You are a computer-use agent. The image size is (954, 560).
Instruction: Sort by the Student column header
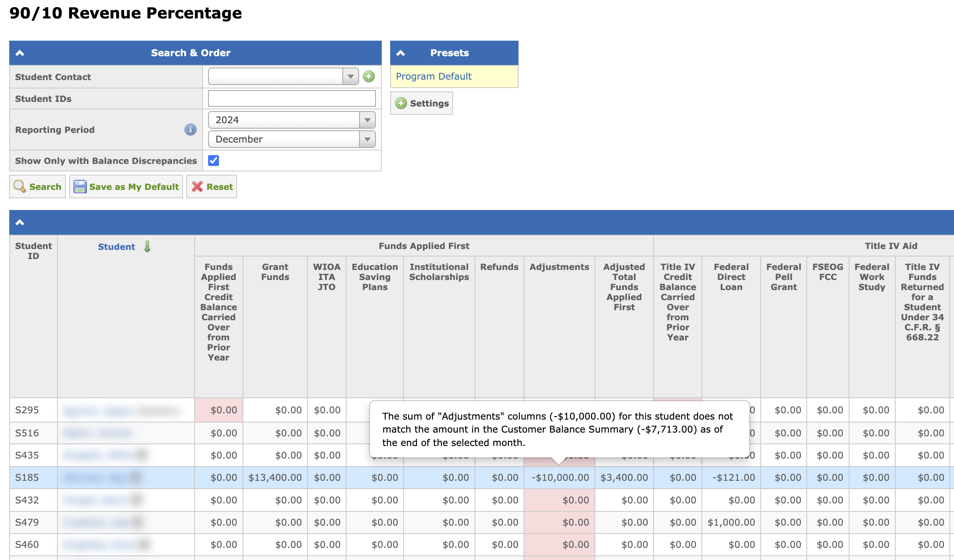(x=116, y=246)
